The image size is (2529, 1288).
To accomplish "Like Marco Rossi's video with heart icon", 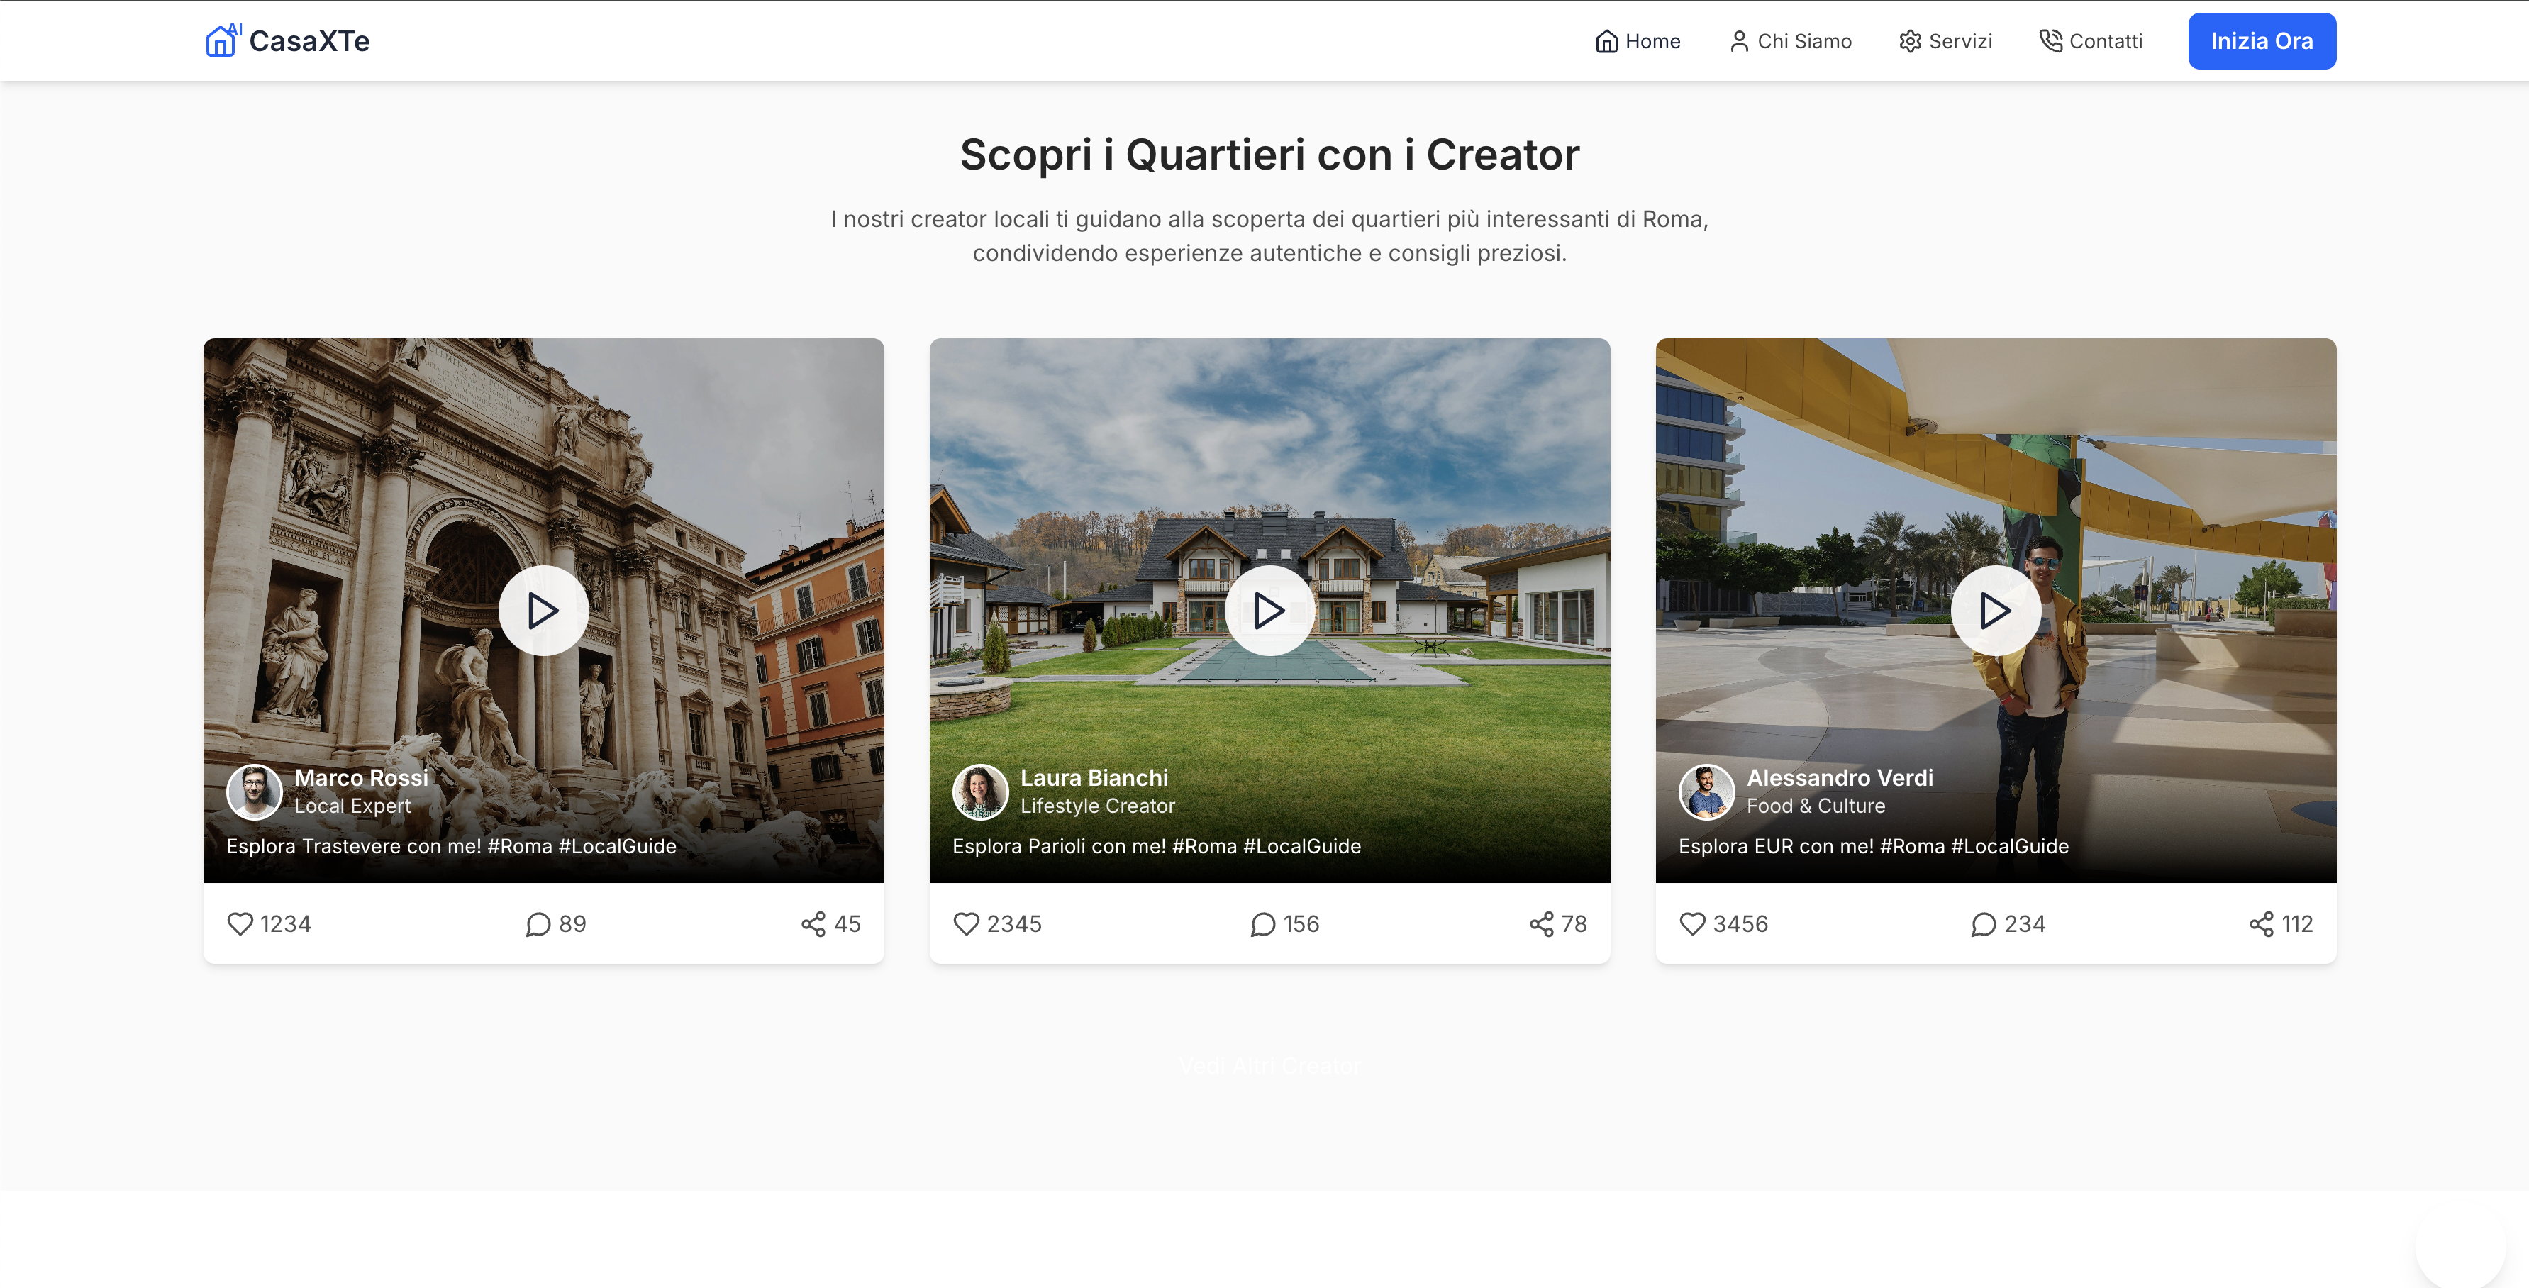I will point(240,923).
